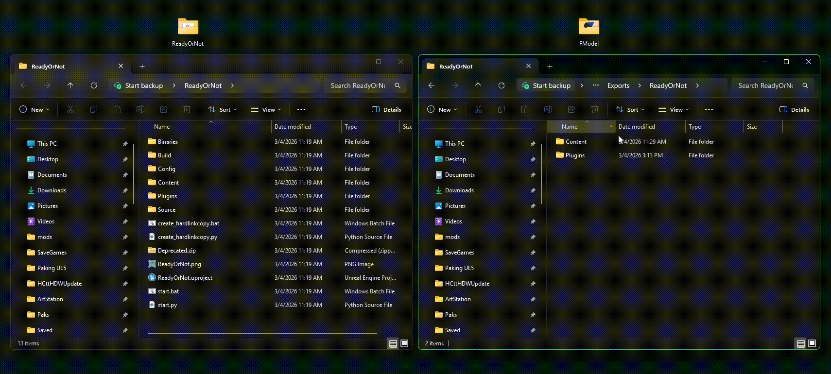Toggle the Details pane in the left window

coord(386,110)
